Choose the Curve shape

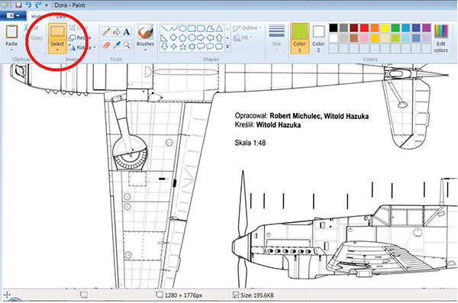tap(173, 29)
